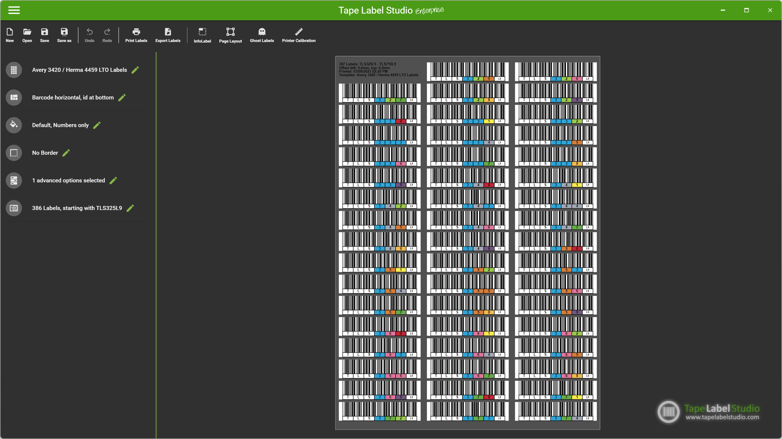Click the border style icon
The width and height of the screenshot is (782, 439).
pos(14,153)
